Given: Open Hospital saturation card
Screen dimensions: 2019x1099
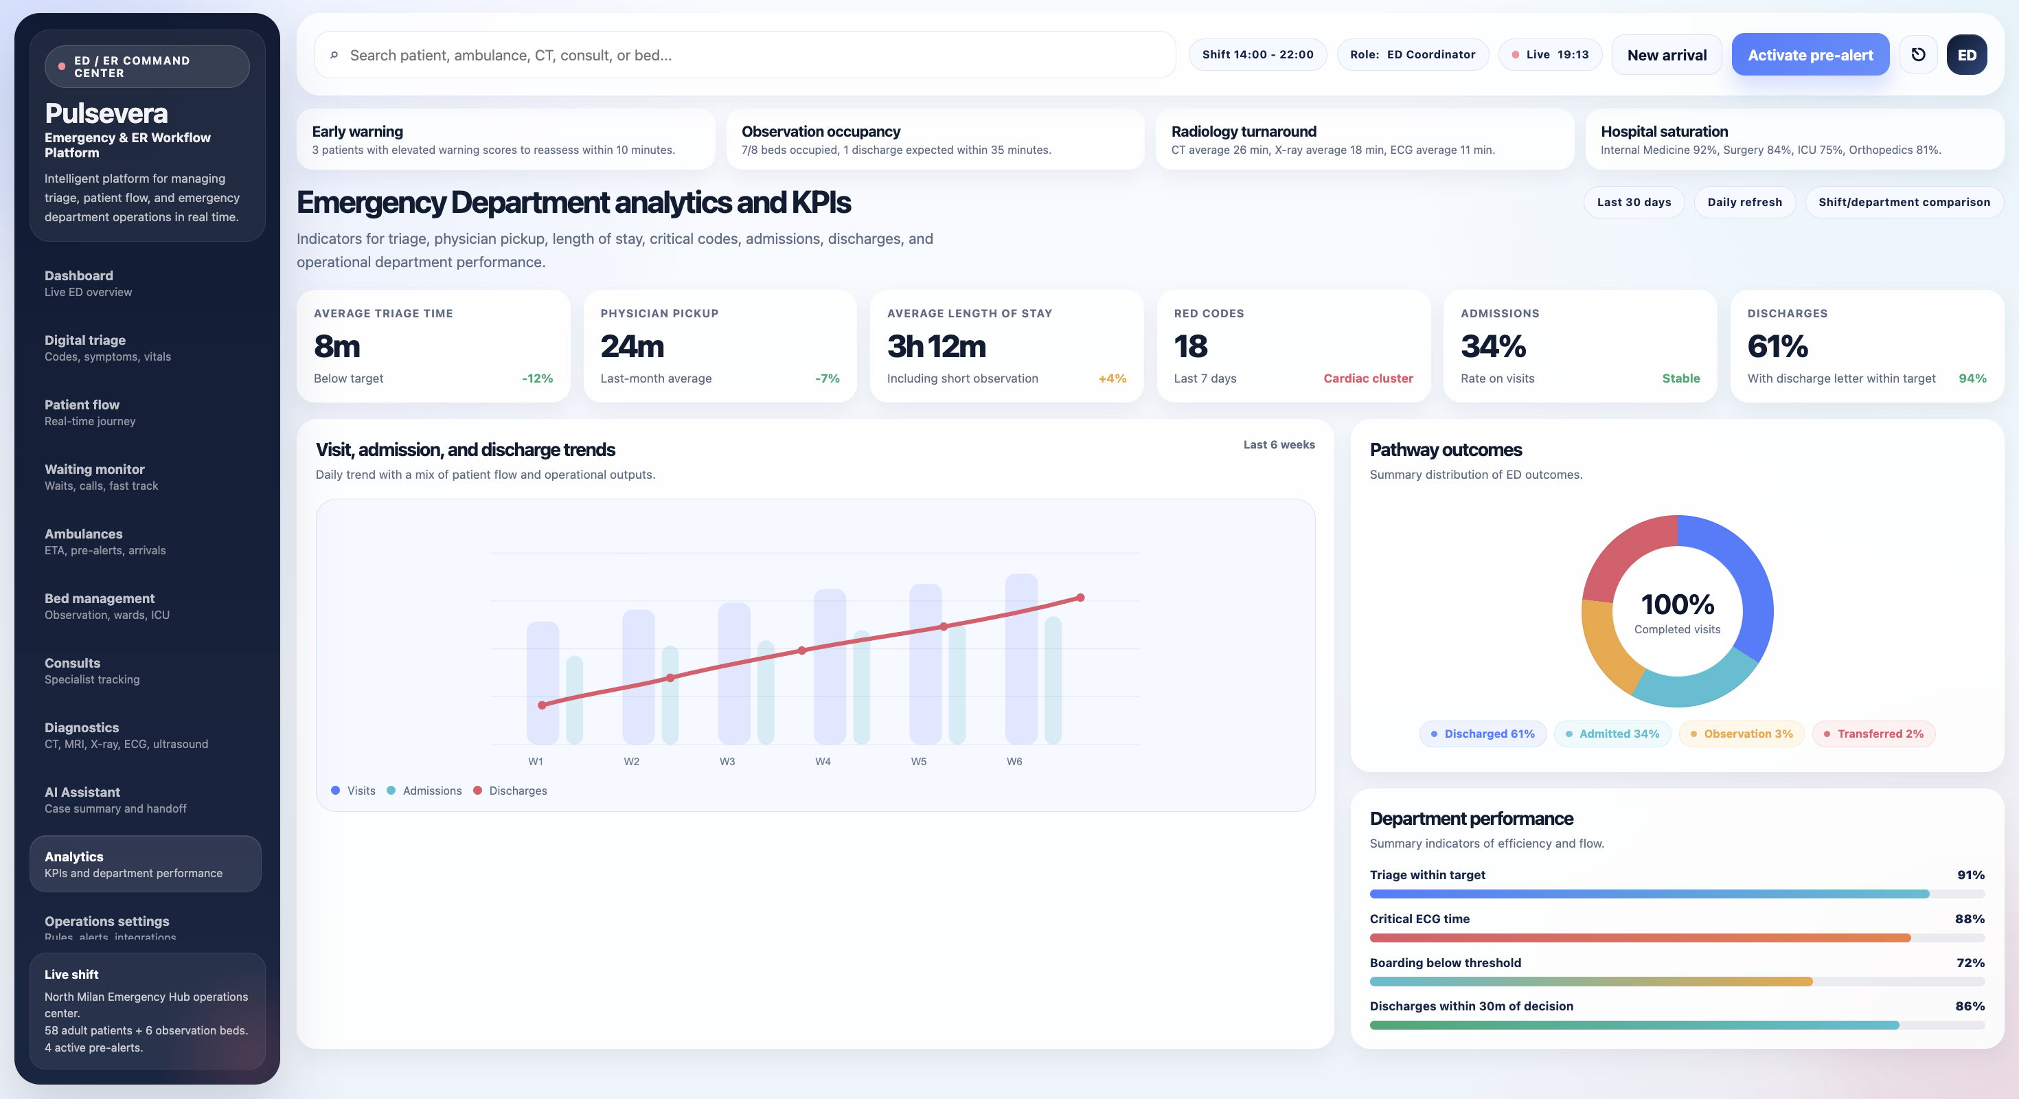Looking at the screenshot, I should [x=1794, y=139].
